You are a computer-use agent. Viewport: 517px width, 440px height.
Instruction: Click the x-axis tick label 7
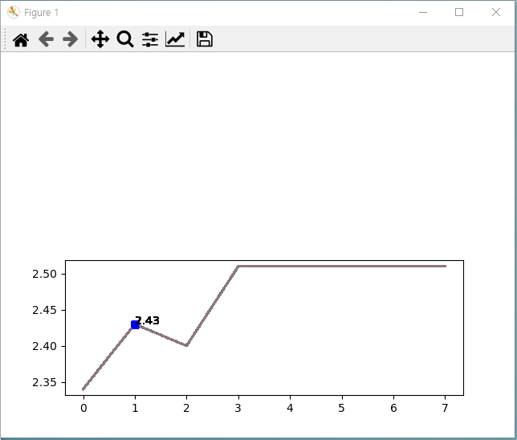tap(445, 409)
